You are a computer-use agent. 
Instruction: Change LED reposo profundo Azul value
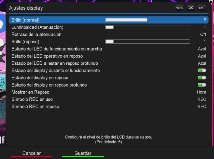point(202,63)
